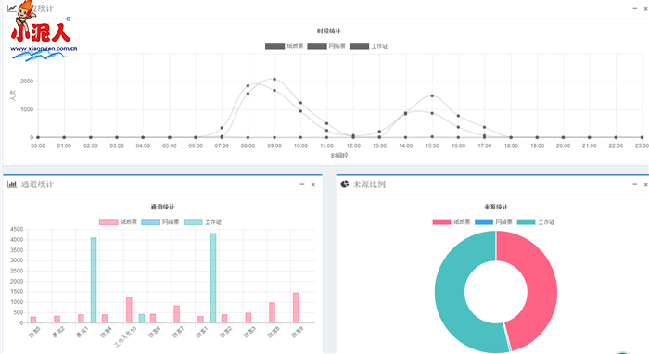Click the line chart icon in top panel header
The image size is (649, 354).
[x=11, y=7]
